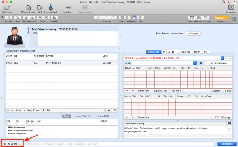The width and height of the screenshot is (238, 147).
Task: Click the orange phone icon in title bar
Action: [229, 2]
